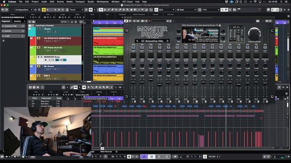Click the Play transport button
This screenshot has height=163, width=291.
click(159, 157)
